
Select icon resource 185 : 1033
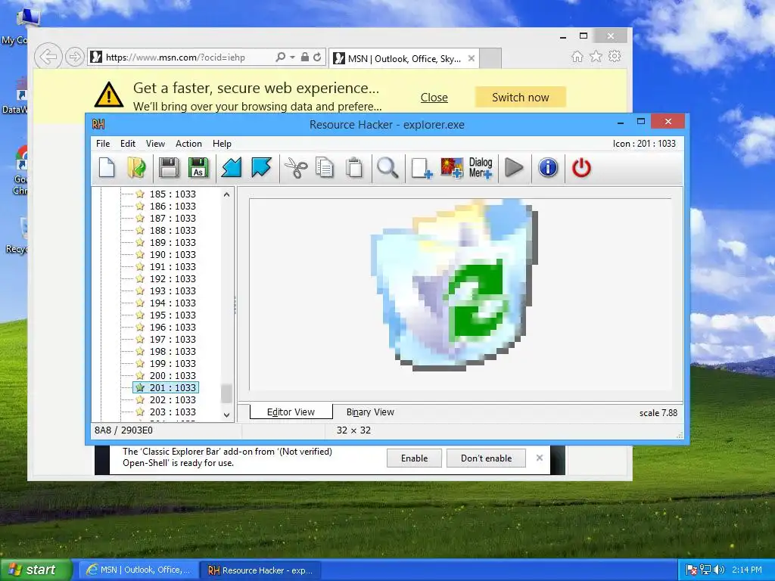tap(173, 194)
